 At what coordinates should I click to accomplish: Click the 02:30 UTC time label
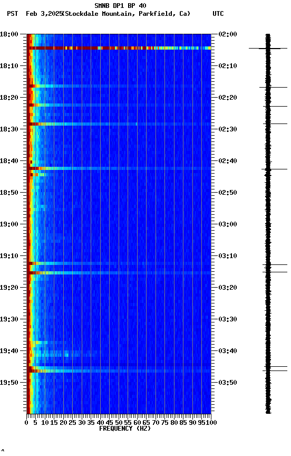point(228,129)
